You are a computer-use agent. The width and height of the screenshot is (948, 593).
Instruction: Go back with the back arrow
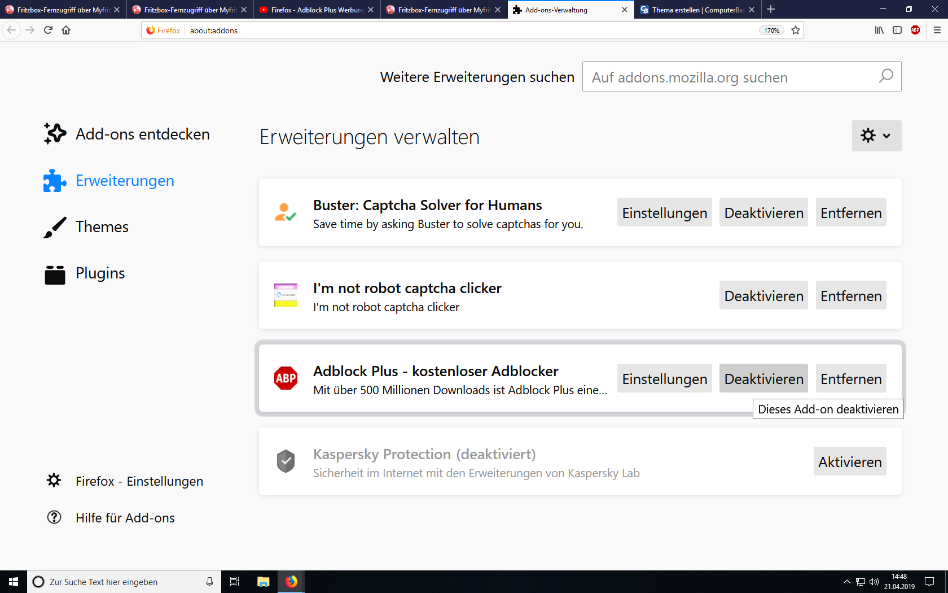[x=12, y=30]
